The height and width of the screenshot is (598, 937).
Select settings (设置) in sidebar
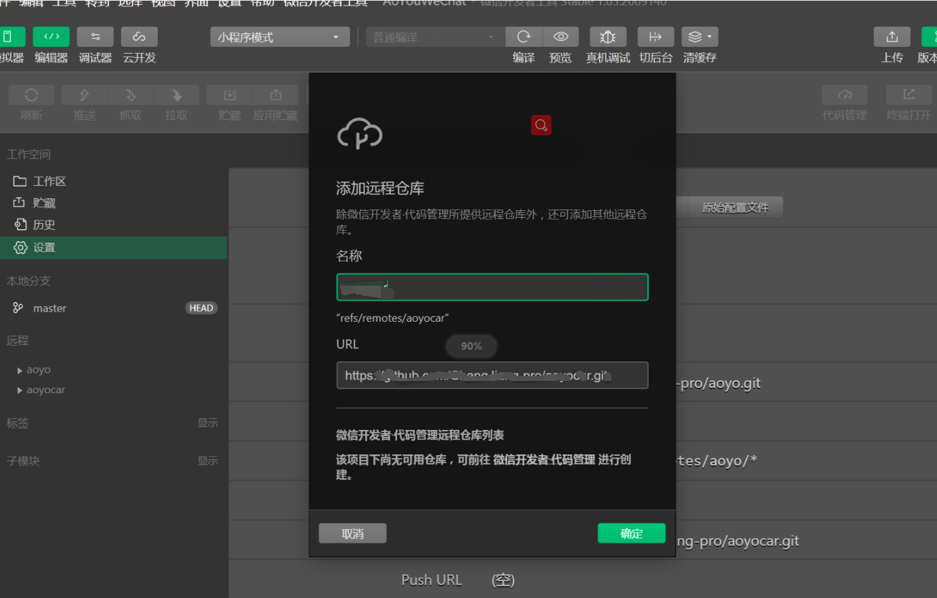click(114, 248)
